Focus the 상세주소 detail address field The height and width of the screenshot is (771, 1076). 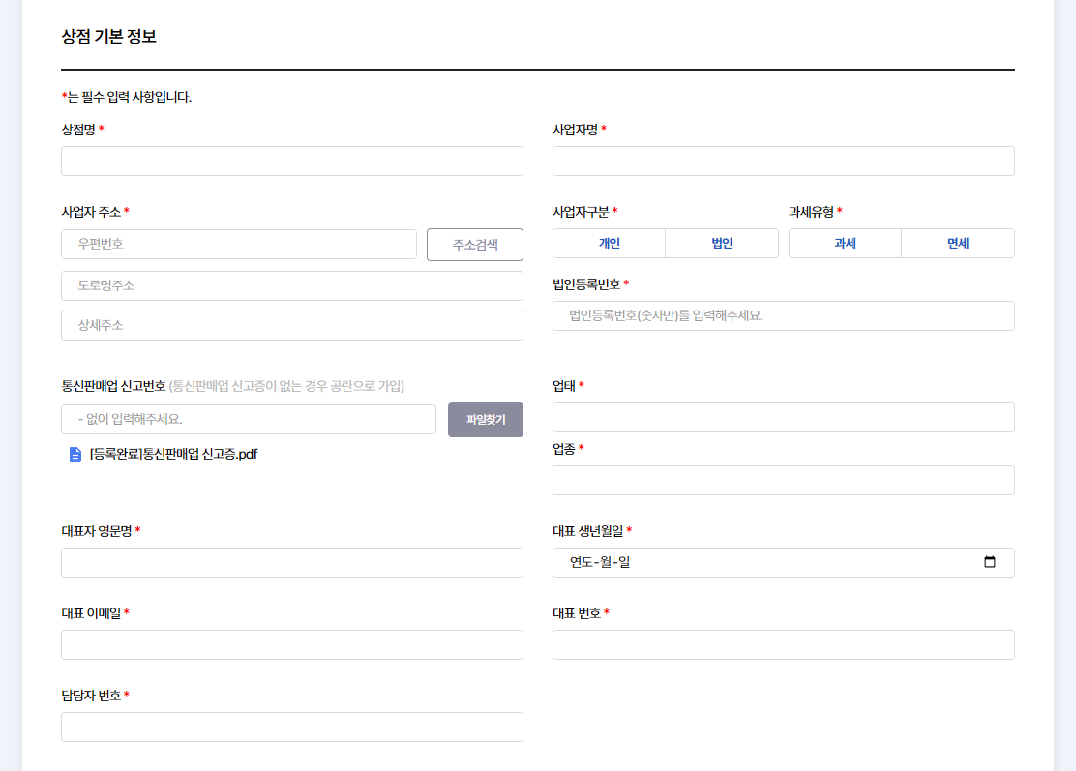[x=291, y=326]
